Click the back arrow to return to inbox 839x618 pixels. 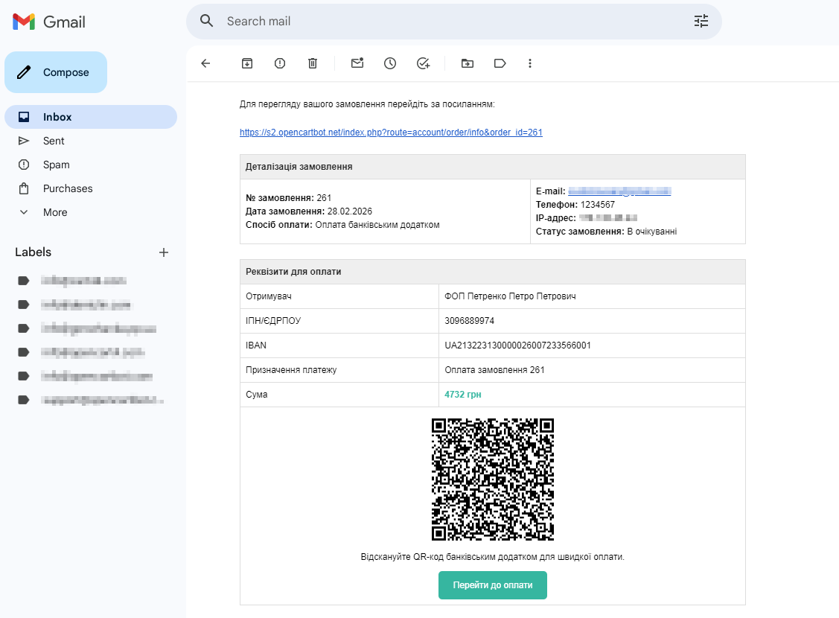[x=206, y=63]
